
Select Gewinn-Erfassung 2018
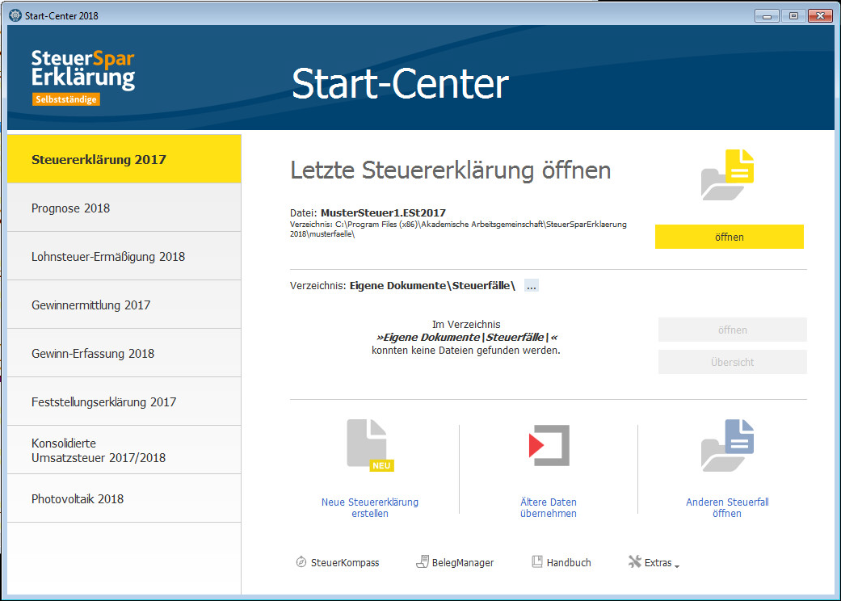[x=124, y=353]
